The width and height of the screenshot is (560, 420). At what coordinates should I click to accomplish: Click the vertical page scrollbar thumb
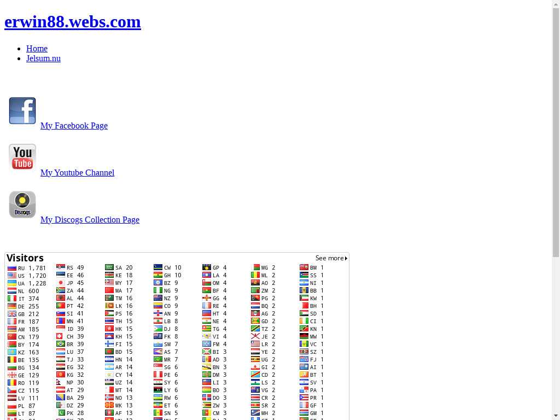556,132
